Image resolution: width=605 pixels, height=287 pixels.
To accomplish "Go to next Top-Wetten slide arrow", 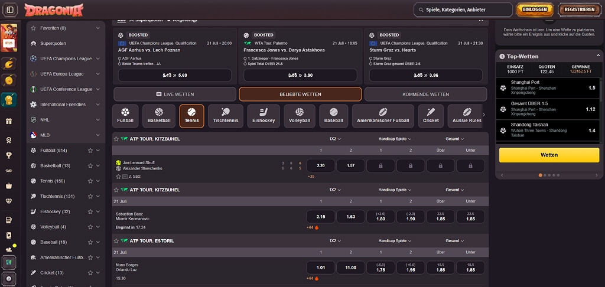I will click(x=597, y=175).
